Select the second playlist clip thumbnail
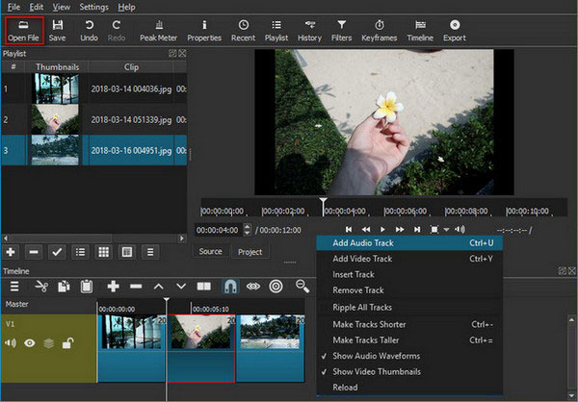 click(55, 120)
